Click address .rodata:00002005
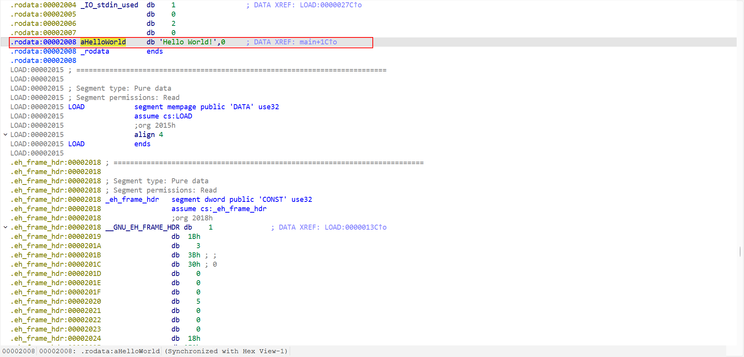The width and height of the screenshot is (744, 357). 43,14
